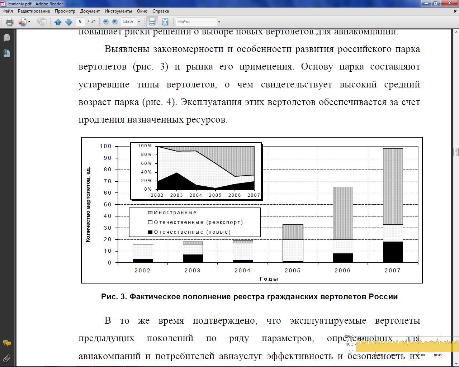Open the Просмотр menu
459x367 pixels.
point(65,11)
